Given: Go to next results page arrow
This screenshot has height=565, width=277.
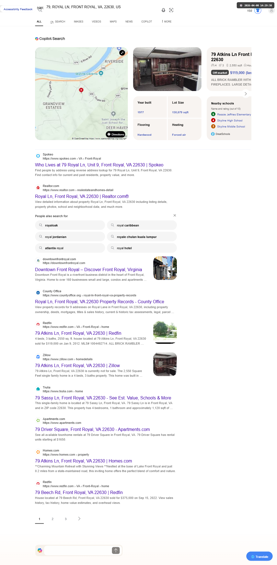Looking at the screenshot, I should coord(79,519).
